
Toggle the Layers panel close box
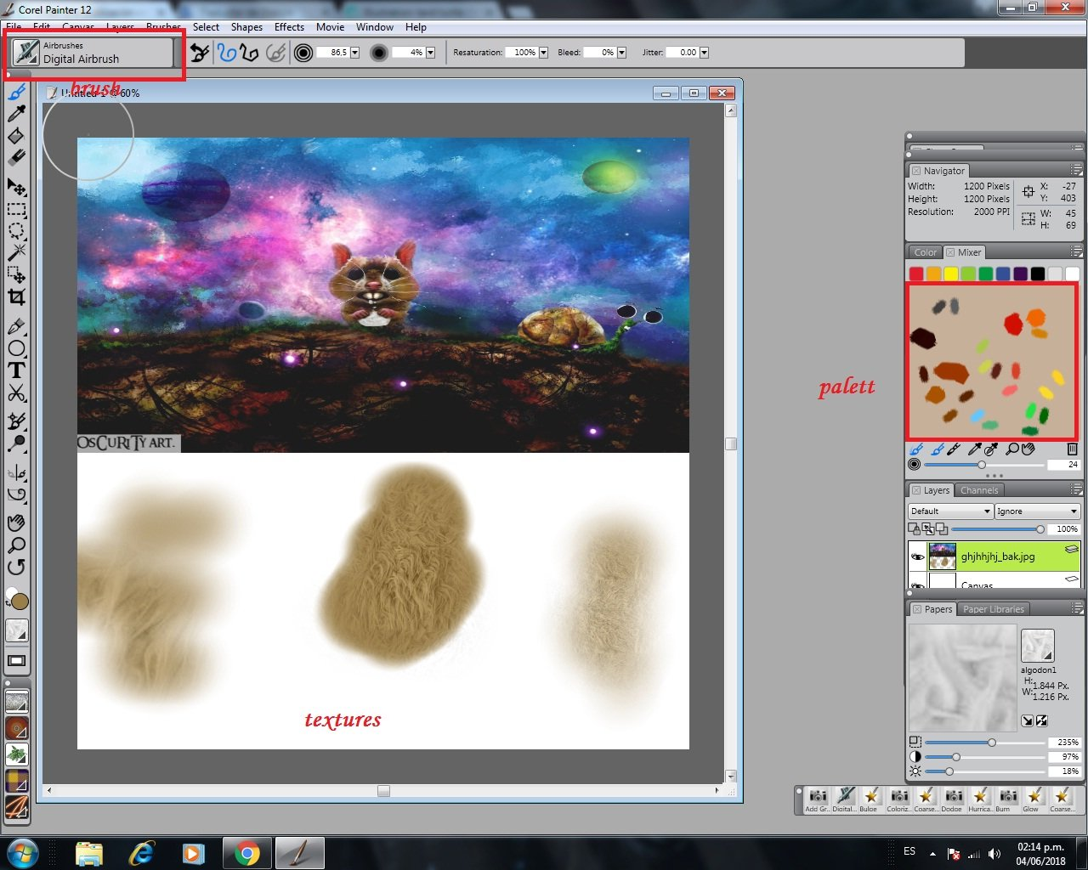916,490
